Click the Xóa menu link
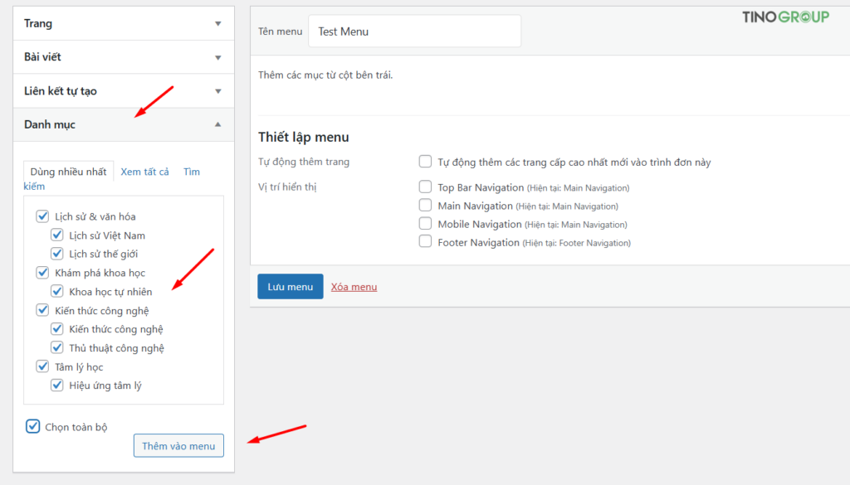This screenshot has height=485, width=850. 354,287
